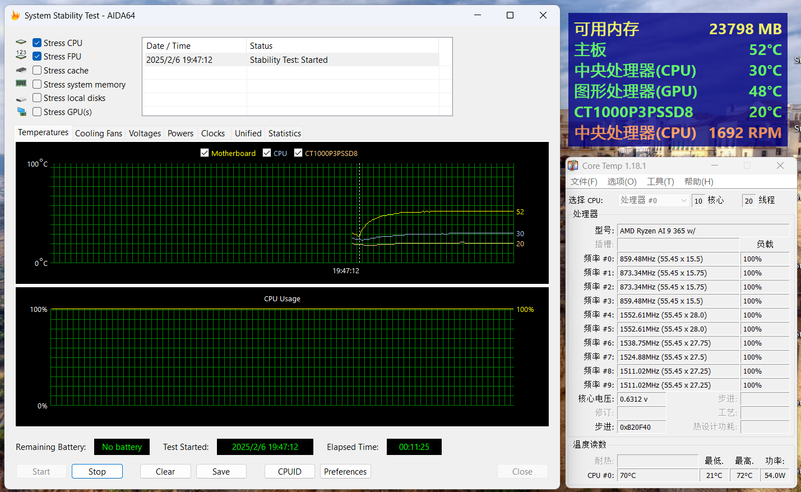The width and height of the screenshot is (801, 492).
Task: Click the 频率 #0 frequency value 859.48MHz
Action: click(678, 259)
